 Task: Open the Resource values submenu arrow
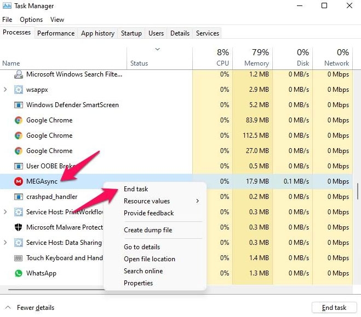(x=198, y=201)
